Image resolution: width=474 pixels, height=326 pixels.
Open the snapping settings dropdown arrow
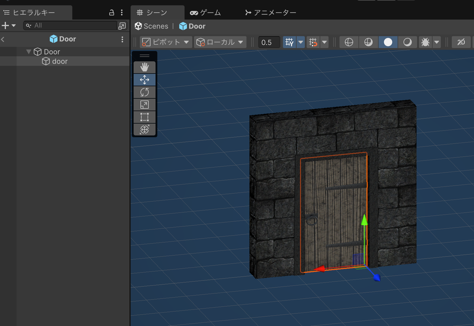tap(325, 42)
